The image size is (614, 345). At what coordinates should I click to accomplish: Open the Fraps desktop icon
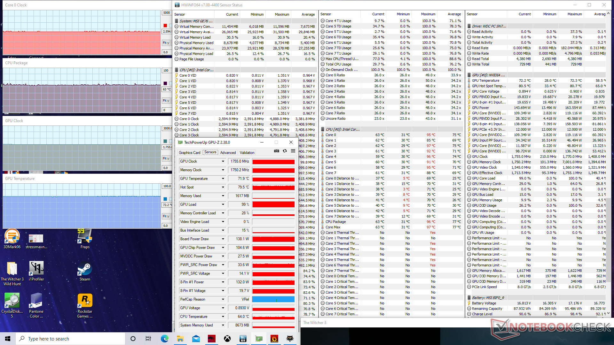click(x=85, y=239)
